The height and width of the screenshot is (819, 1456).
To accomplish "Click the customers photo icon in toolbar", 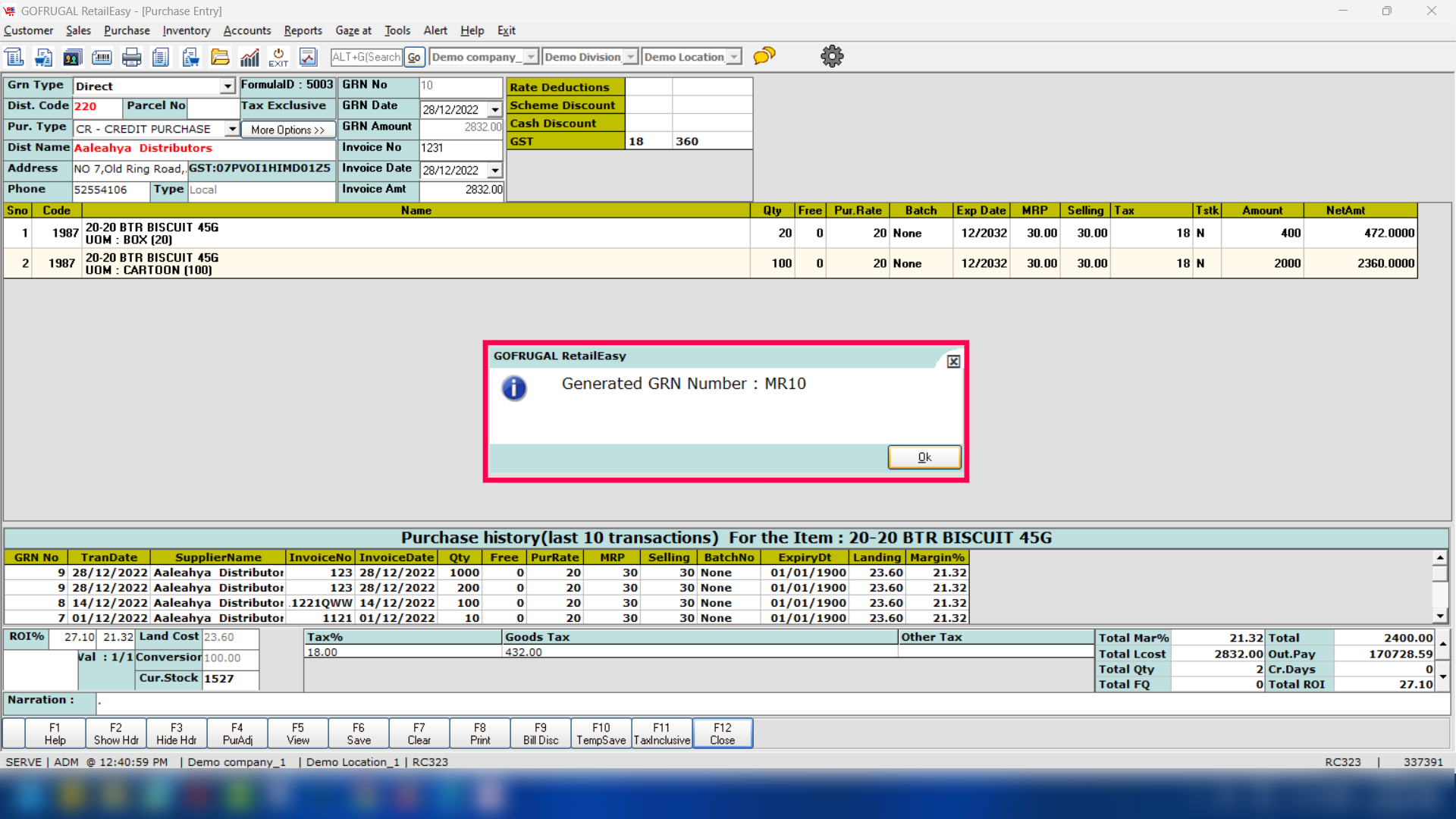I will coord(73,57).
